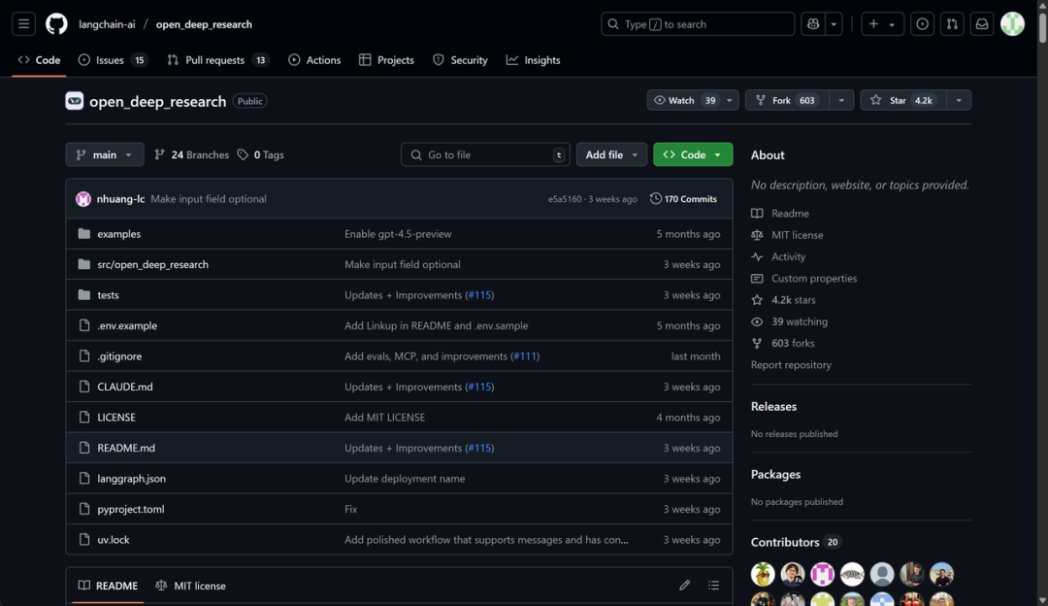Open pull request #111 link
Viewport: 1048px width, 606px height.
tap(525, 355)
